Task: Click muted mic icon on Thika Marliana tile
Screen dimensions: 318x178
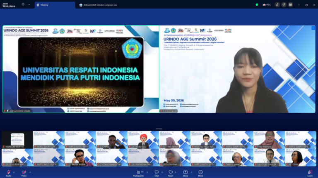Action: (255, 147)
